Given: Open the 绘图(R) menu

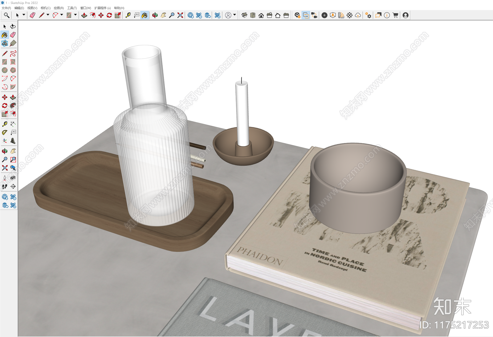Looking at the screenshot, I should (x=59, y=8).
